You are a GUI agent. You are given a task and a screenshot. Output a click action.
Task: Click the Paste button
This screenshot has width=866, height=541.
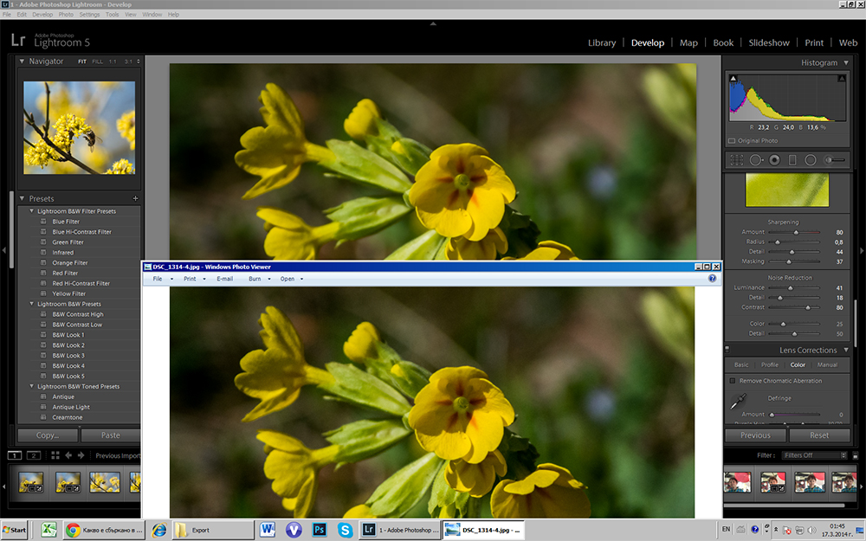(111, 435)
